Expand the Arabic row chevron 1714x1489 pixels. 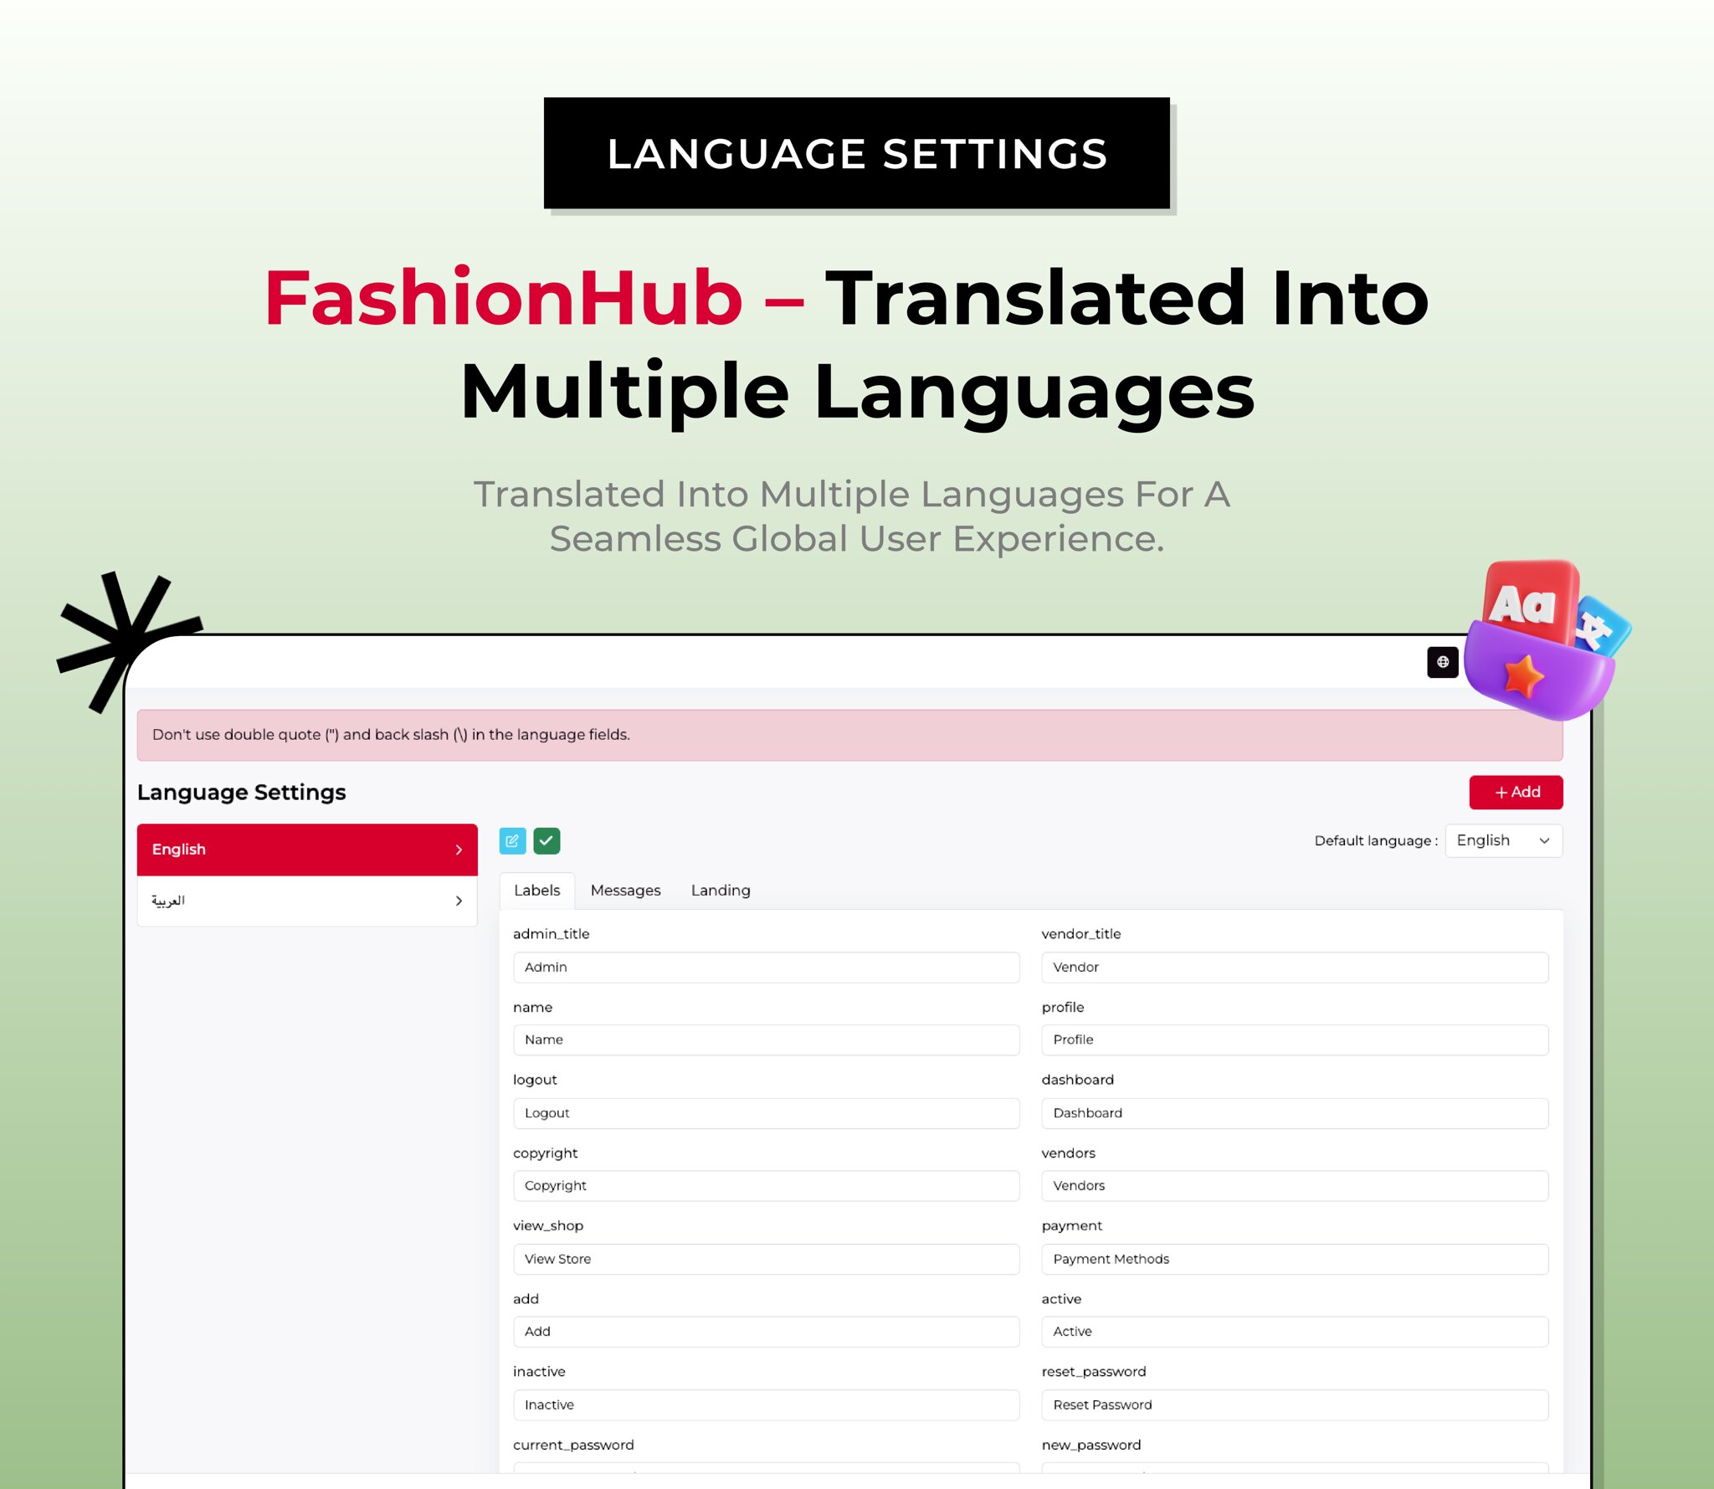point(459,901)
